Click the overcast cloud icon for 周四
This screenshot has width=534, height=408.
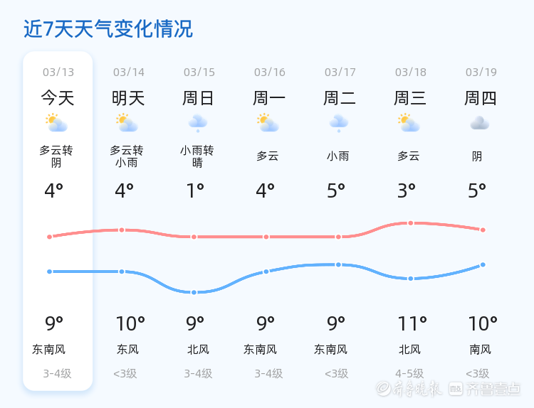point(480,124)
